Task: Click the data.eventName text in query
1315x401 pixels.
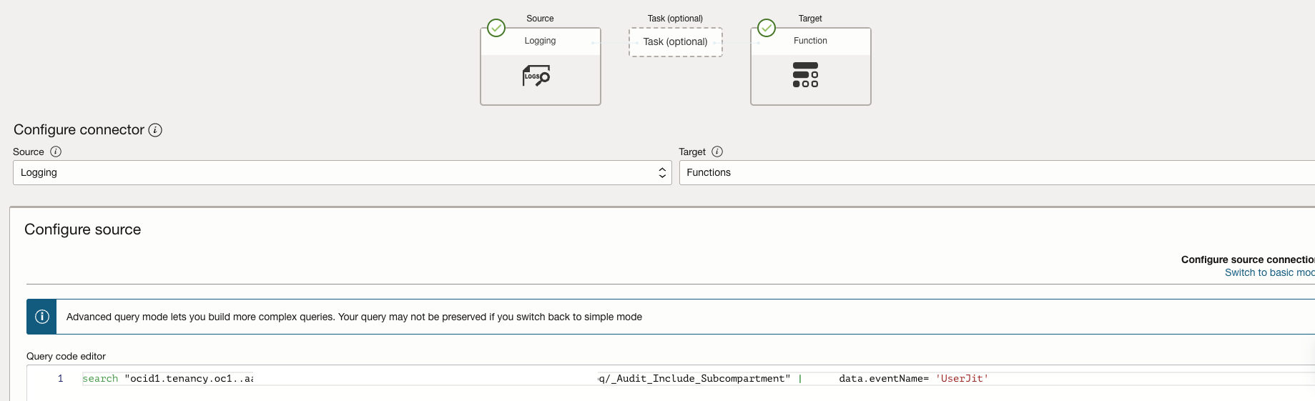Action: (x=883, y=379)
